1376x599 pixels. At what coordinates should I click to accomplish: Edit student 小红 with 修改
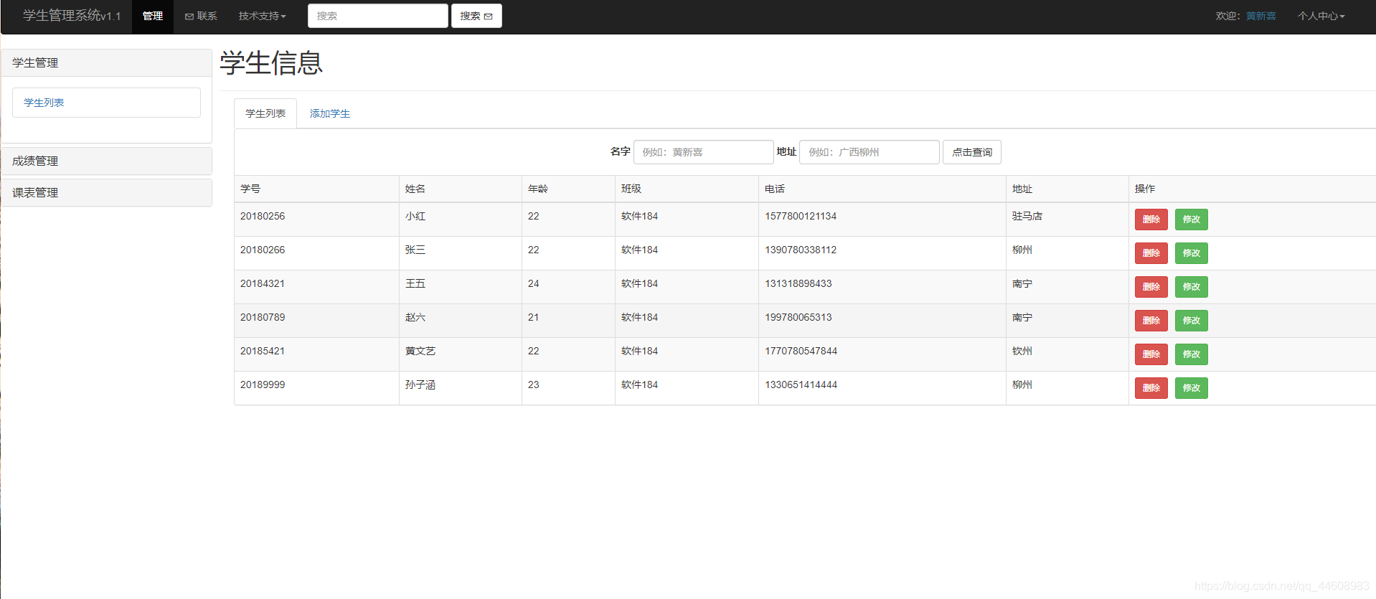(1192, 220)
